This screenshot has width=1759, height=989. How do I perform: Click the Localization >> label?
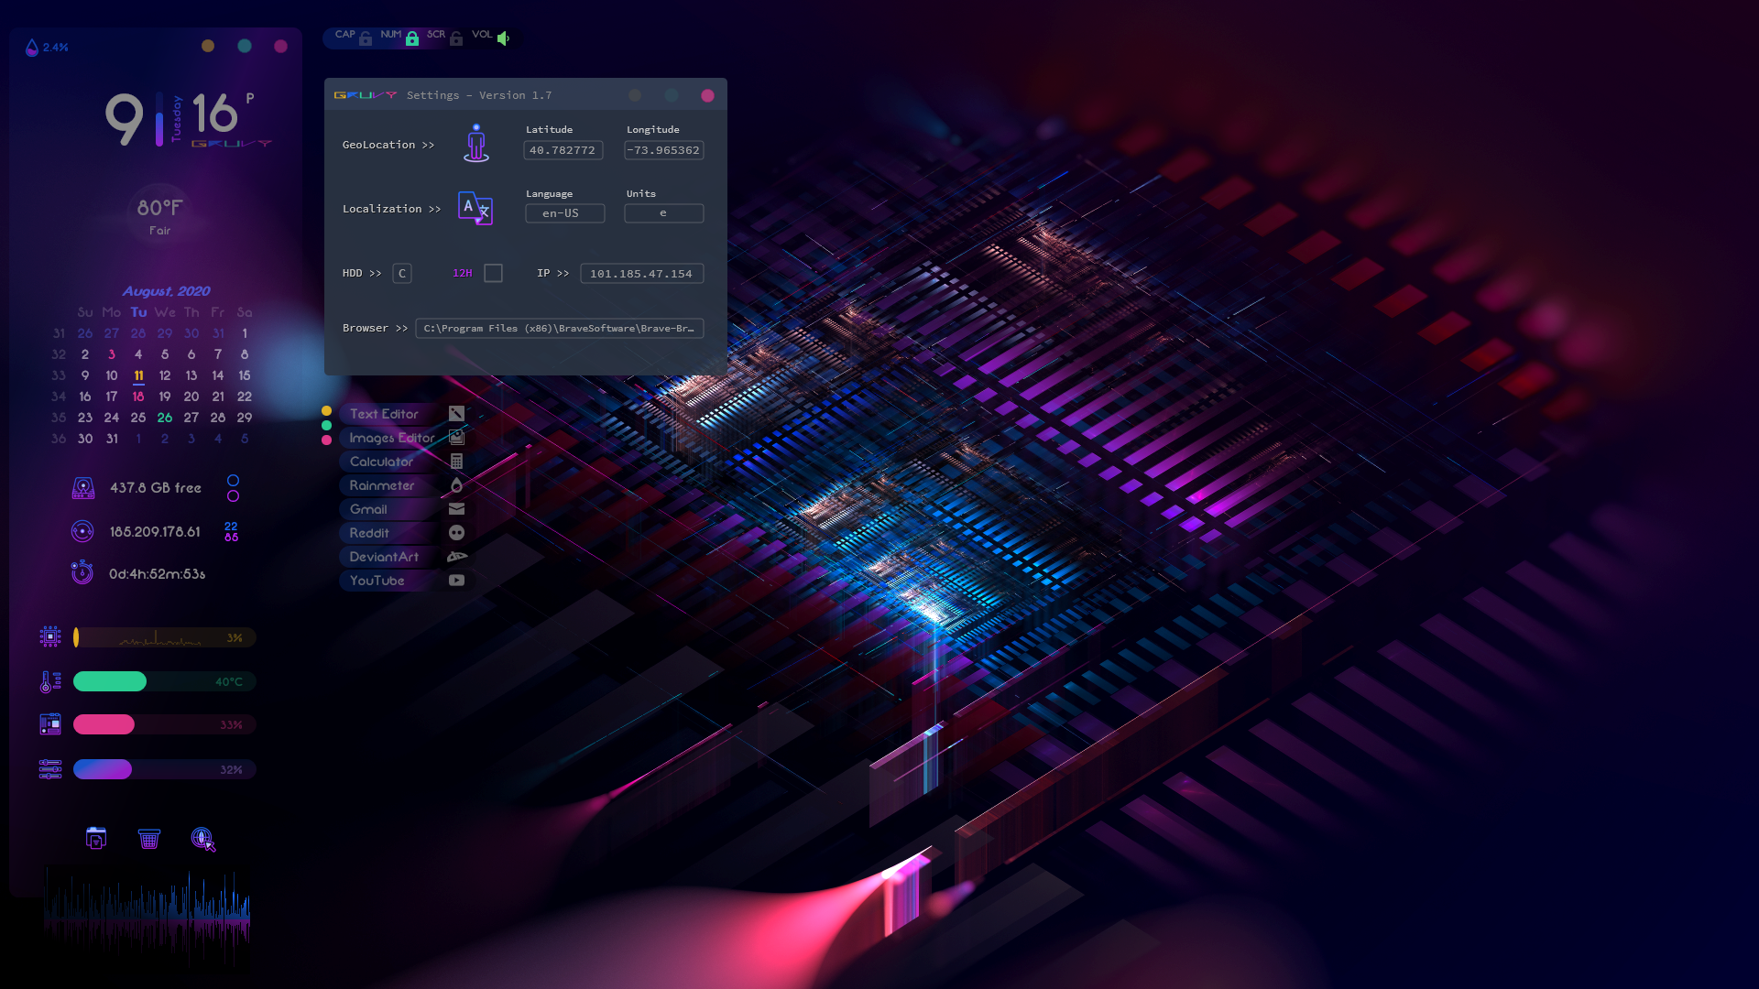point(391,209)
